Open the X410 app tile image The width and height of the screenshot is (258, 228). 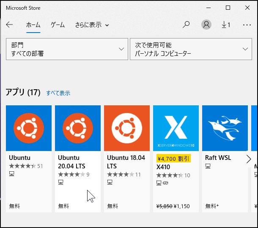pyautogui.click(x=176, y=128)
